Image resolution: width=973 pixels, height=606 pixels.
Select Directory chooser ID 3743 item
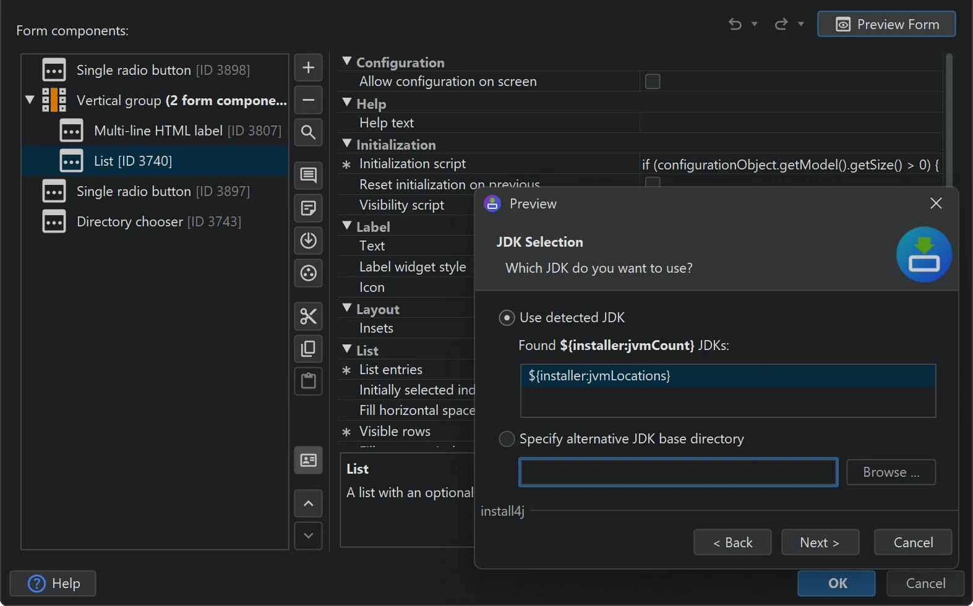tap(155, 221)
